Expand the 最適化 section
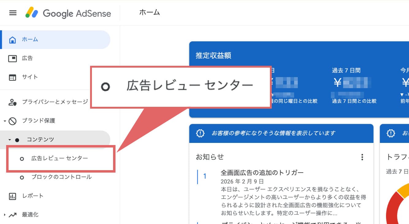Image resolution: width=409 pixels, height=224 pixels. 4,215
